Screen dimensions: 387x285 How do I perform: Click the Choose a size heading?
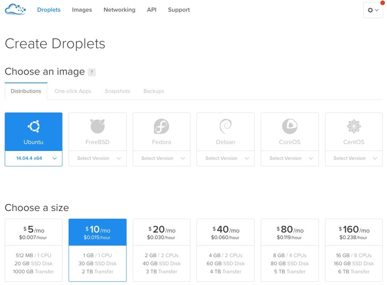[37, 207]
